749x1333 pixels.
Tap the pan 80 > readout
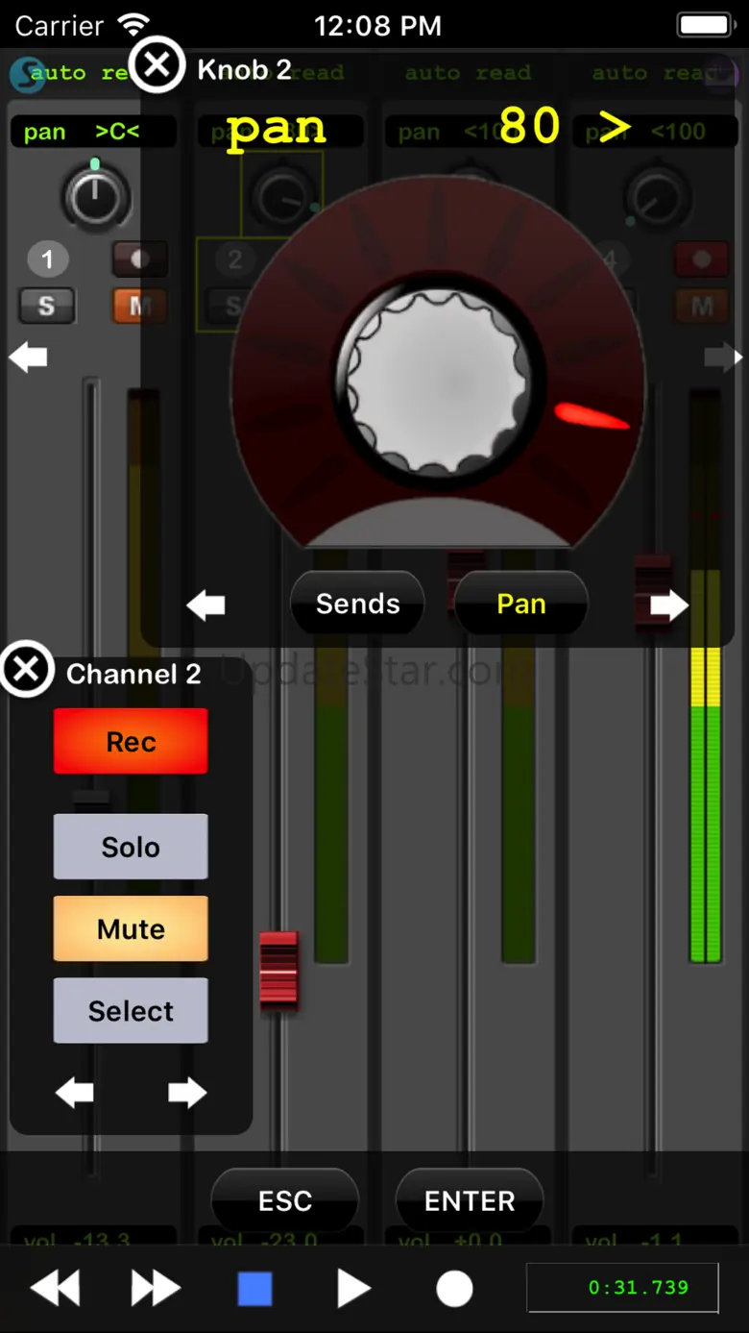click(429, 128)
